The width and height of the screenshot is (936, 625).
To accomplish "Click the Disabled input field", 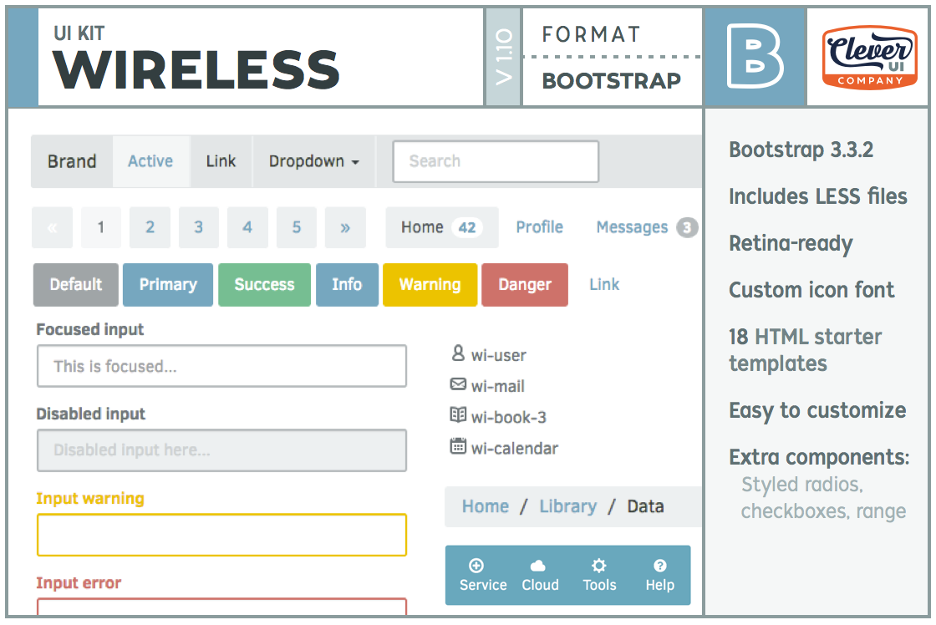I will (222, 450).
